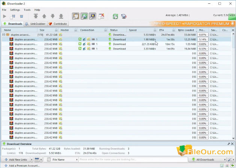Sort by the Speed column header
This screenshot has width=236, height=168.
pos(132,30)
